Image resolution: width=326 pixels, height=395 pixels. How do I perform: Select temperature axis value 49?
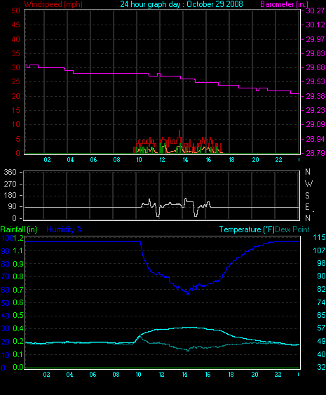tap(321, 342)
